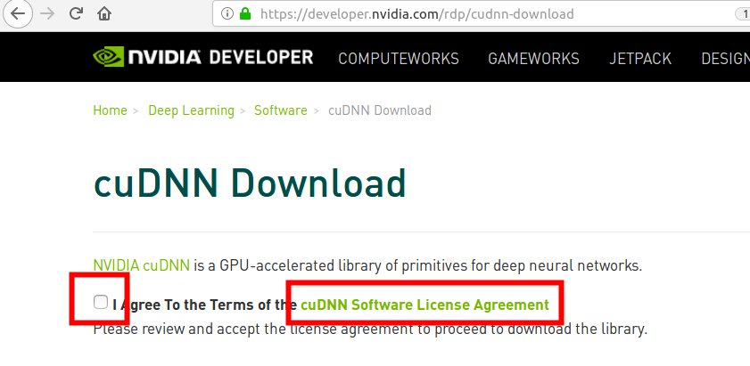This screenshot has width=750, height=366.
Task: Go to the Home breadcrumb link
Action: pos(110,110)
